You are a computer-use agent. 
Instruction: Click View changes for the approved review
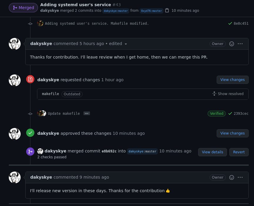coord(233,133)
